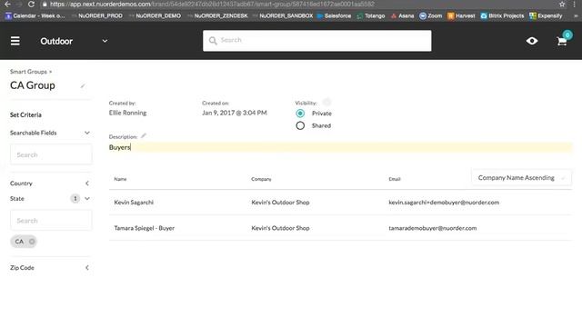Viewport: 582px width, 327px height.
Task: Open the Zoom bookmark
Action: [431, 16]
